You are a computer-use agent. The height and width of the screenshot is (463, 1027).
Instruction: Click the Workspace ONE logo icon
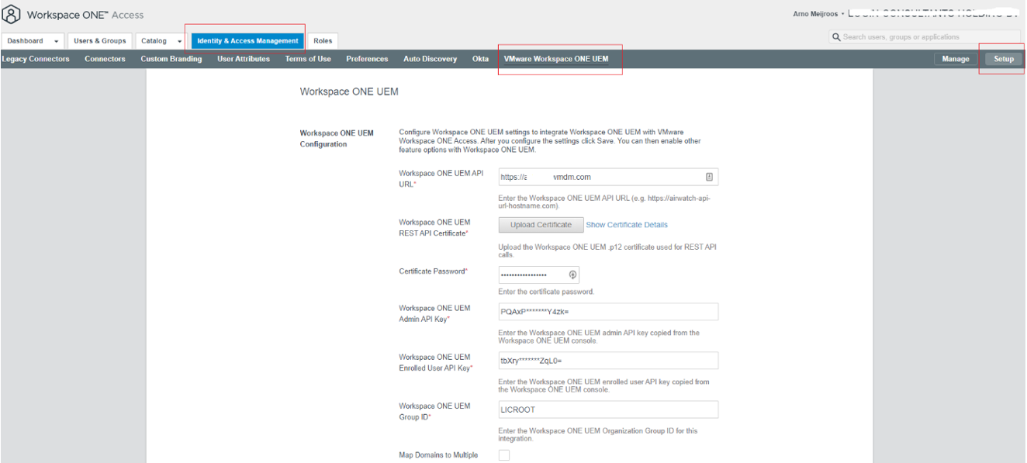tap(11, 13)
